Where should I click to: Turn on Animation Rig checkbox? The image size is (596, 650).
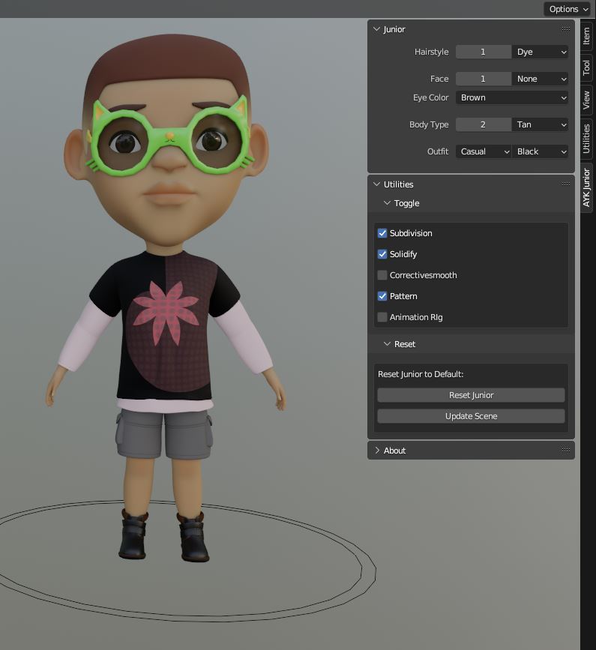382,317
